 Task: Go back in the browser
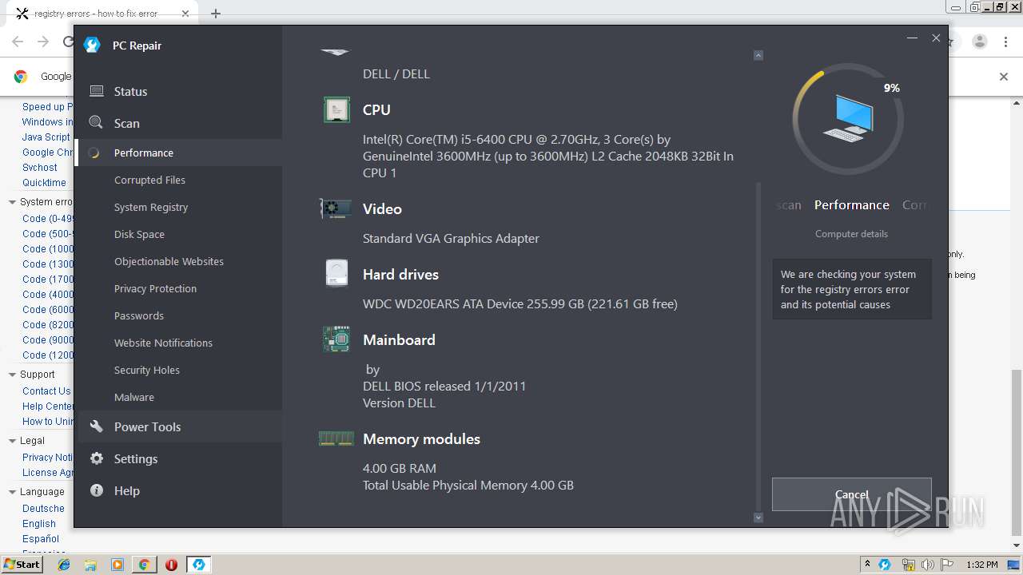[18, 42]
